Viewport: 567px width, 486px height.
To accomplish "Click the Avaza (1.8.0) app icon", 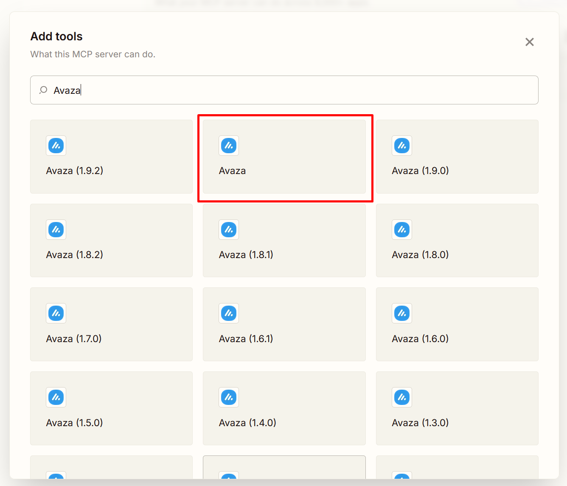I will point(402,230).
